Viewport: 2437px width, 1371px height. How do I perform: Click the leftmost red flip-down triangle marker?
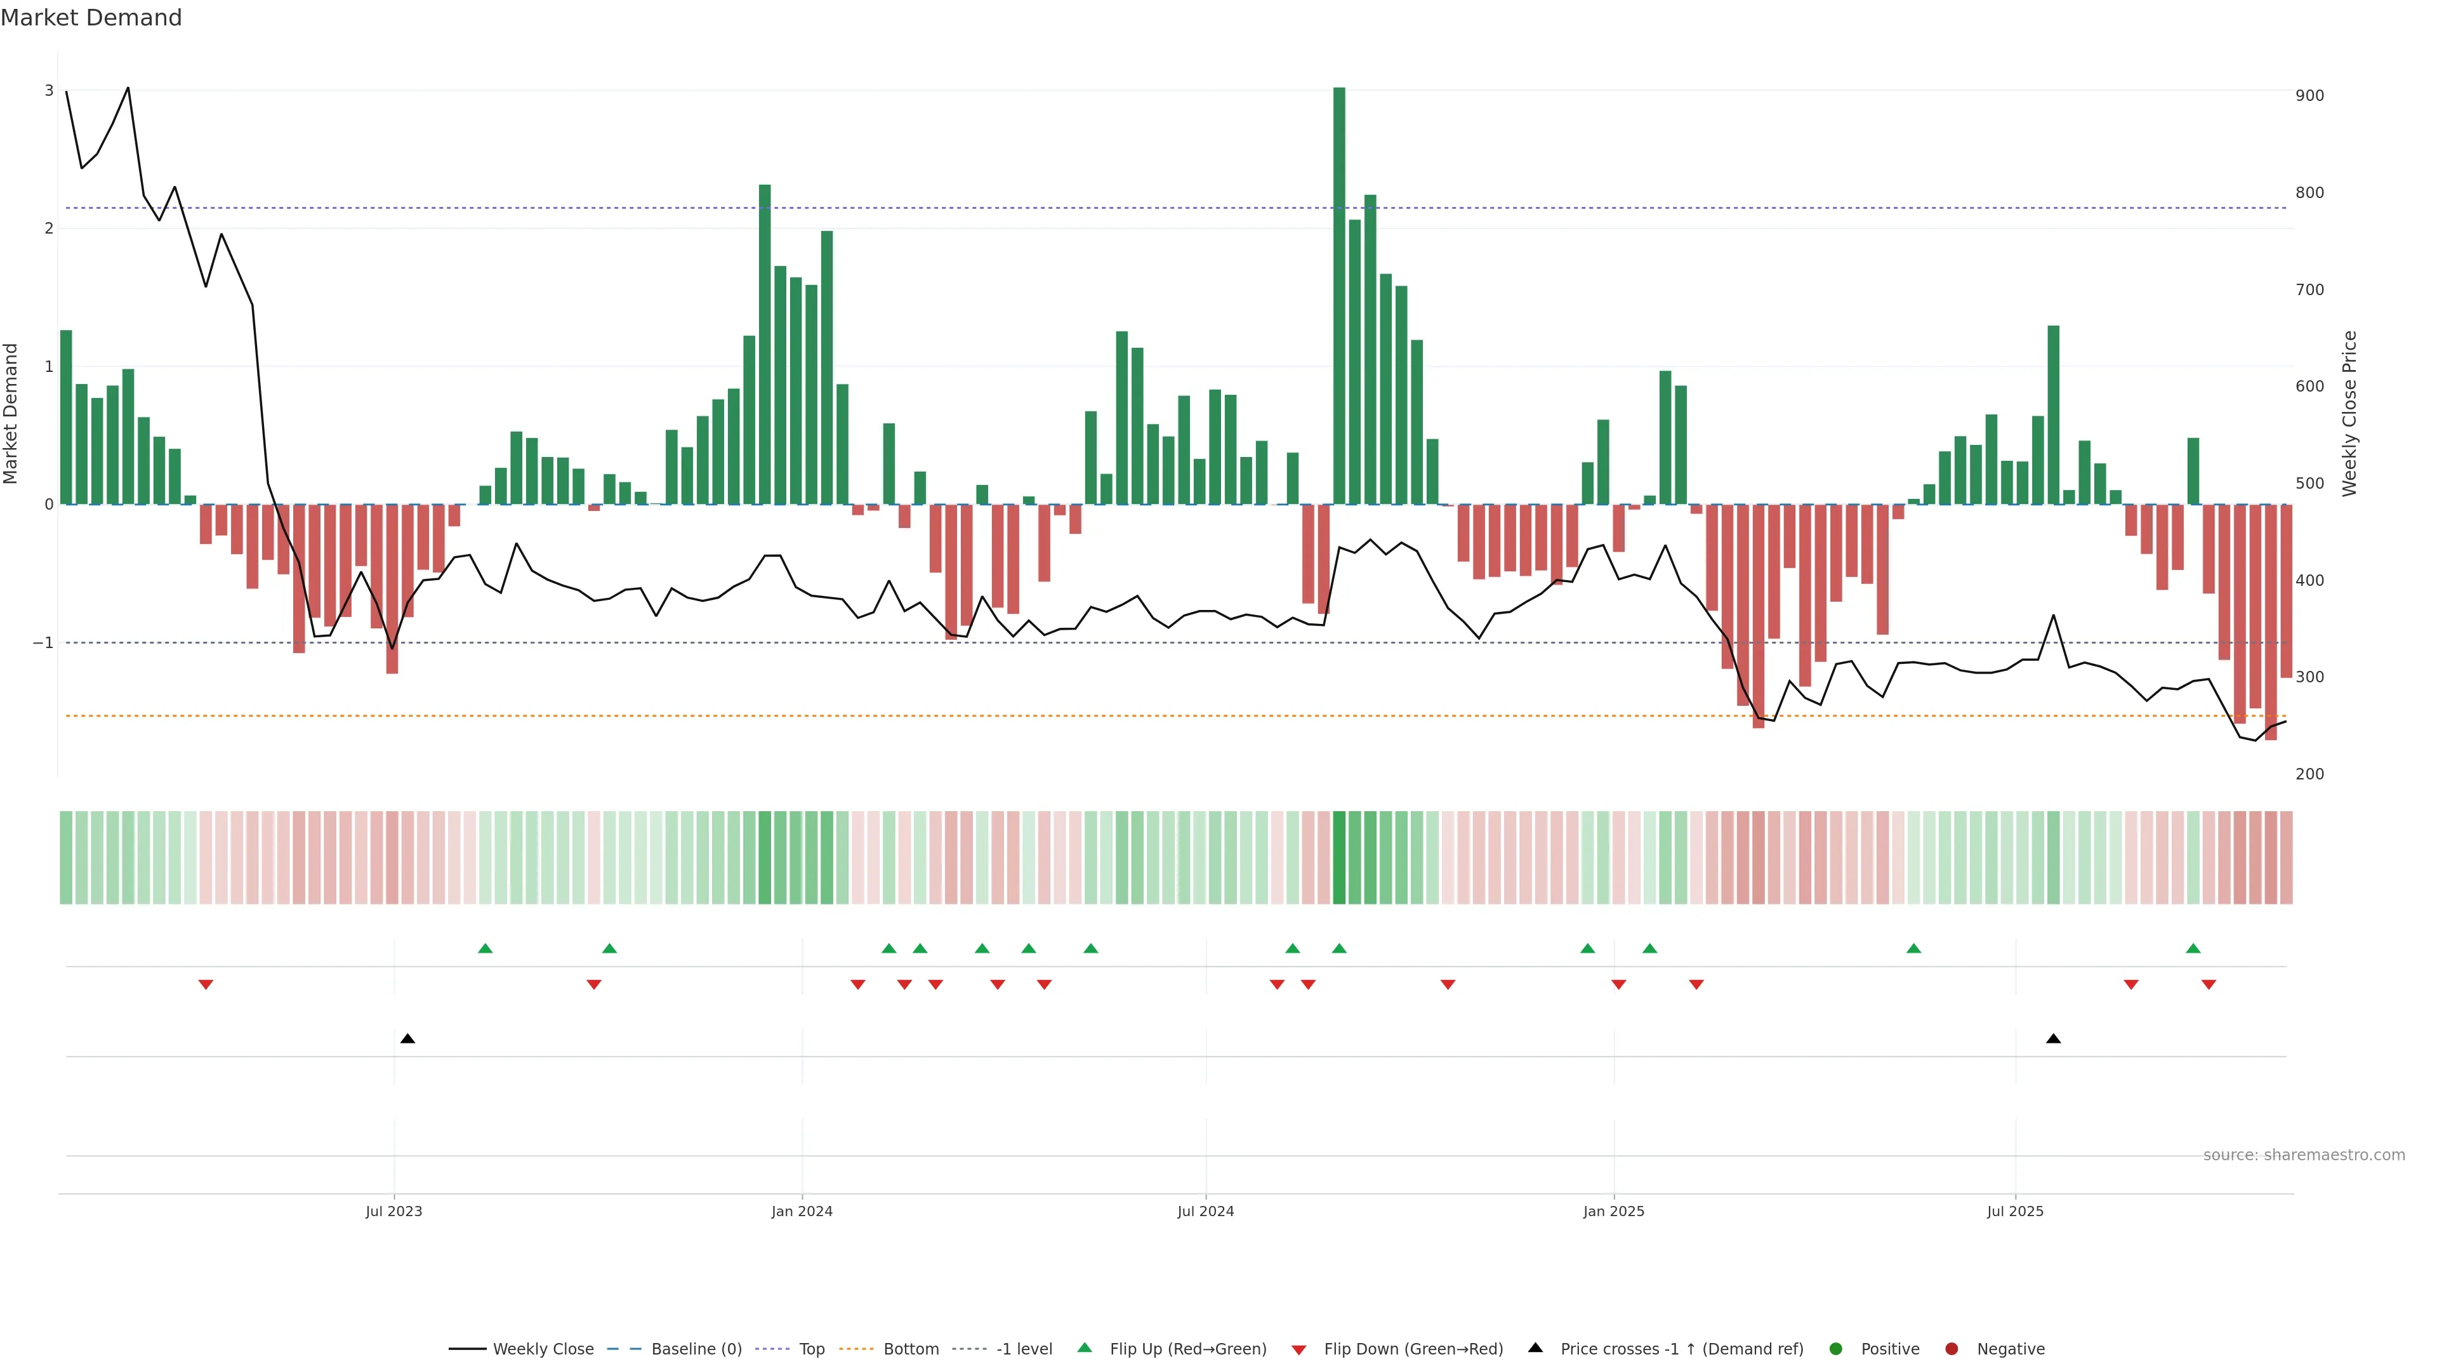(205, 985)
